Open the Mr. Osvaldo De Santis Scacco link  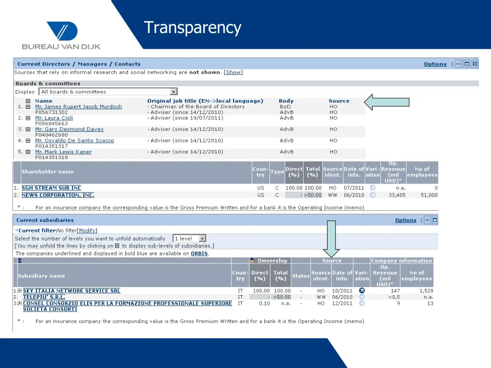point(74,140)
